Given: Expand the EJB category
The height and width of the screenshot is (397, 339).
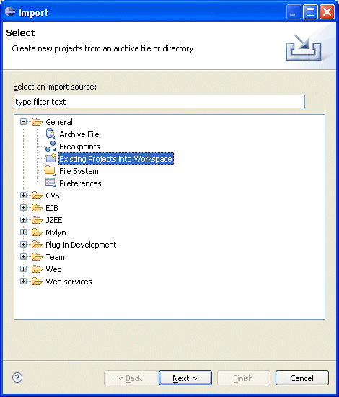Looking at the screenshot, I should tap(23, 208).
